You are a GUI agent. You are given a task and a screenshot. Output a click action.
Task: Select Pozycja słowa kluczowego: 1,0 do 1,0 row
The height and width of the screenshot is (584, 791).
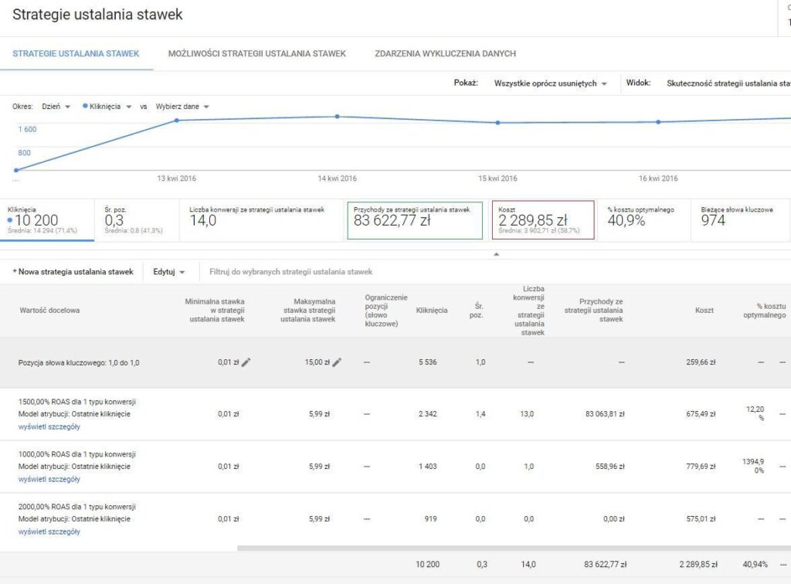point(395,362)
